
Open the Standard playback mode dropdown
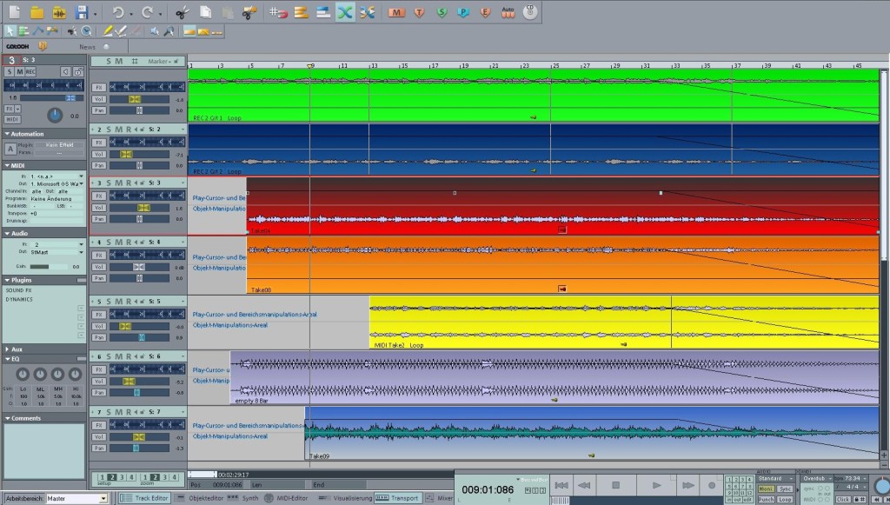[775, 479]
